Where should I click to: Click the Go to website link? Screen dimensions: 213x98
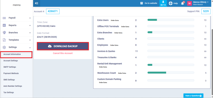pos(151,3)
